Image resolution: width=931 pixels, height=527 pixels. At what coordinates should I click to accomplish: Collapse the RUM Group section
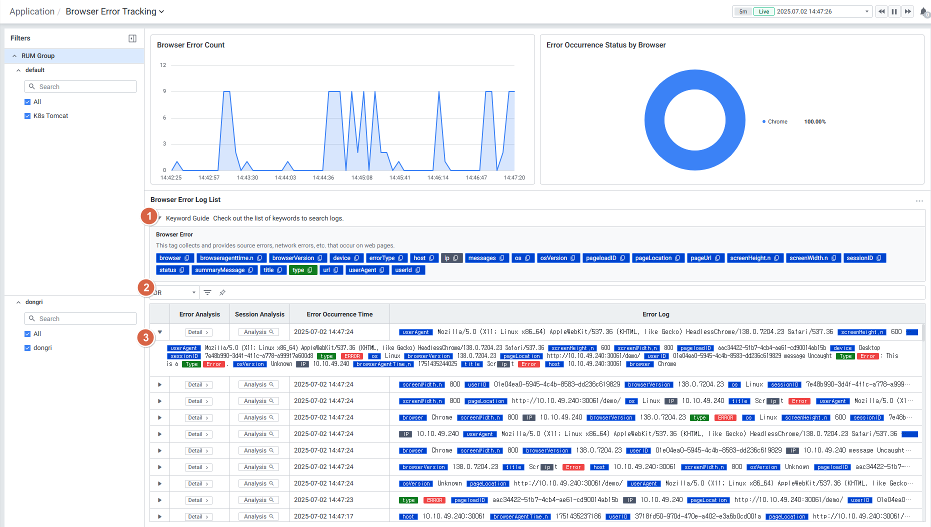coord(14,56)
